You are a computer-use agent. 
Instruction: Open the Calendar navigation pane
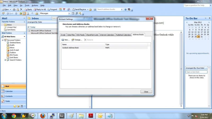coord(13,91)
